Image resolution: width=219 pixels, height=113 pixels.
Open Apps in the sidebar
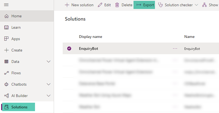click(x=27, y=39)
